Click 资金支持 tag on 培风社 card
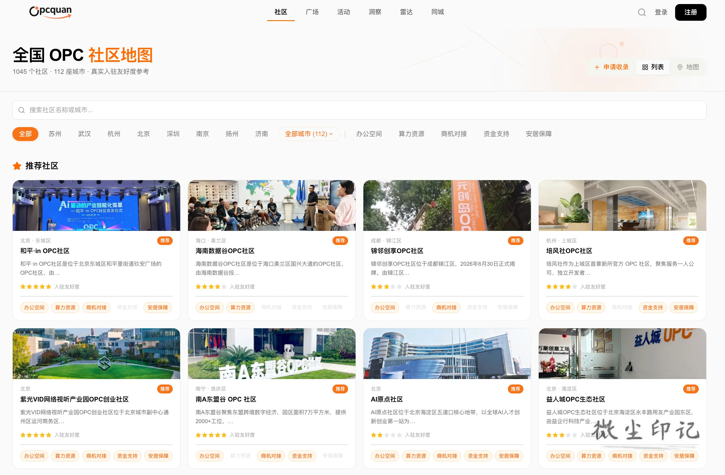 [x=653, y=308]
